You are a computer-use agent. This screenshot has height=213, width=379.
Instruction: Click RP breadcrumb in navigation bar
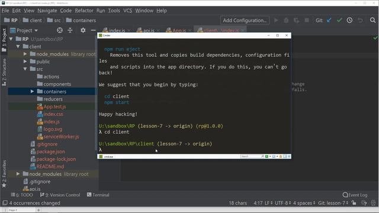pos(11,20)
